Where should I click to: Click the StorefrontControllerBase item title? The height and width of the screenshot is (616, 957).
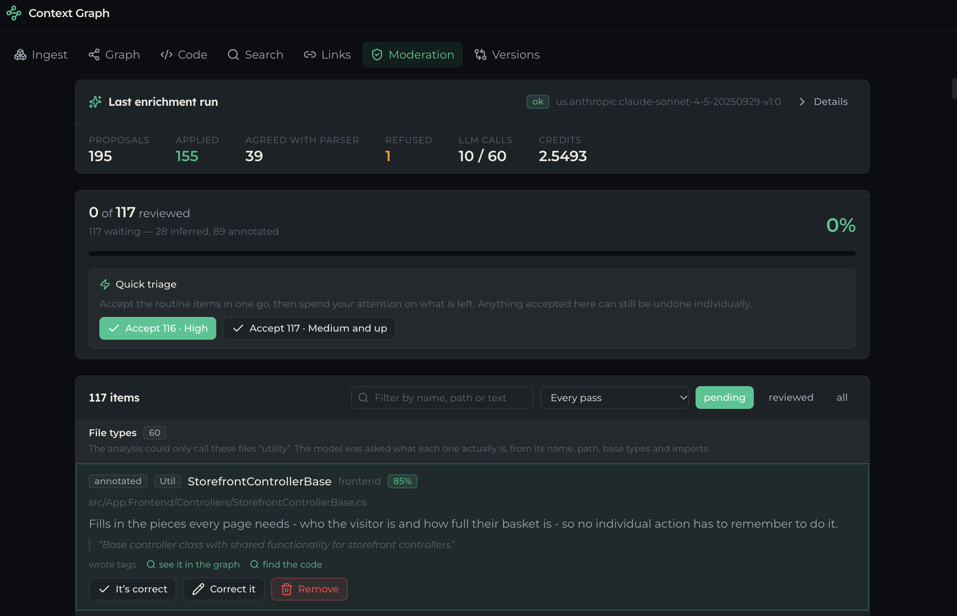coord(259,481)
